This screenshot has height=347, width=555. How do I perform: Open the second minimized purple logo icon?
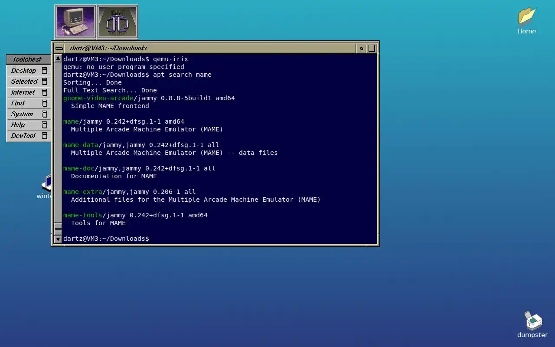(x=117, y=21)
